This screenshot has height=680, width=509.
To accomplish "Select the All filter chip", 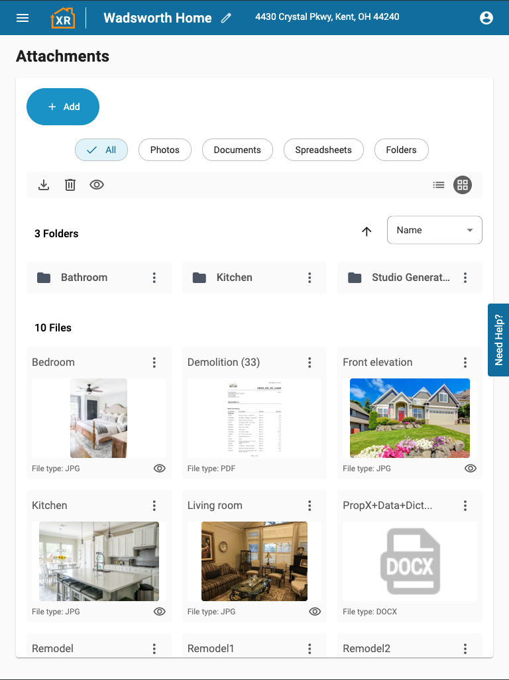I will point(101,150).
